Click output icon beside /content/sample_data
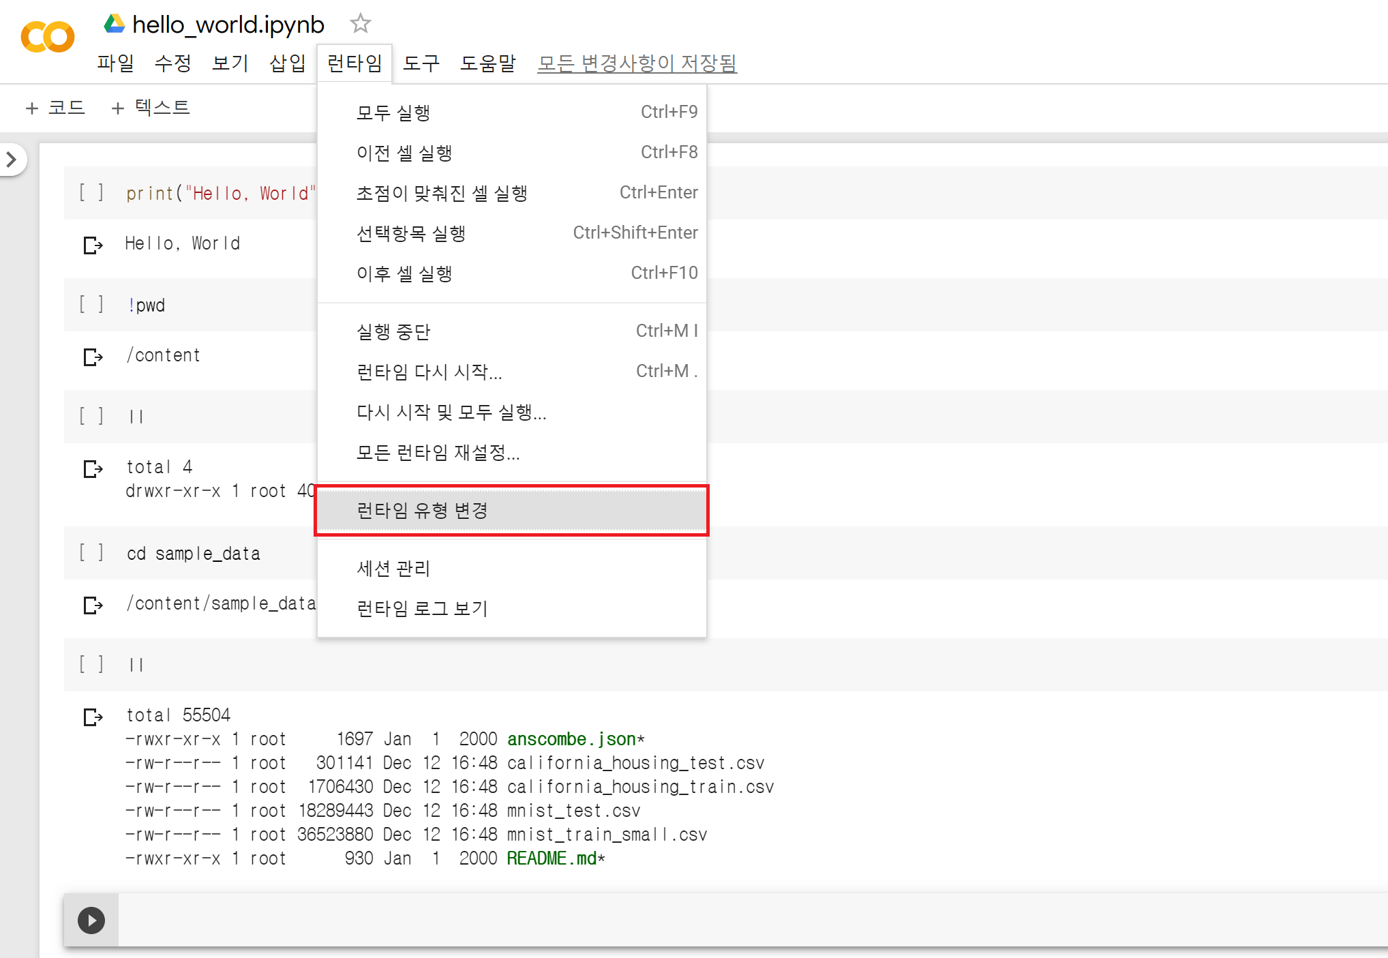Image resolution: width=1388 pixels, height=958 pixels. tap(93, 605)
